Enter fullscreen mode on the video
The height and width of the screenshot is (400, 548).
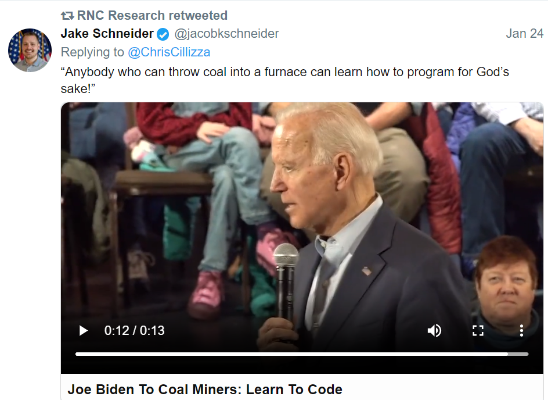(x=478, y=331)
